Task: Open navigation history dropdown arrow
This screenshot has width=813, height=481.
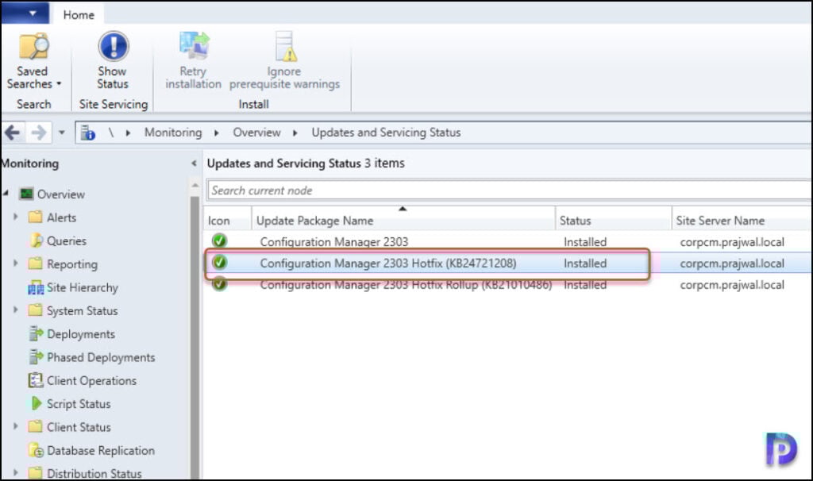Action: [x=62, y=133]
